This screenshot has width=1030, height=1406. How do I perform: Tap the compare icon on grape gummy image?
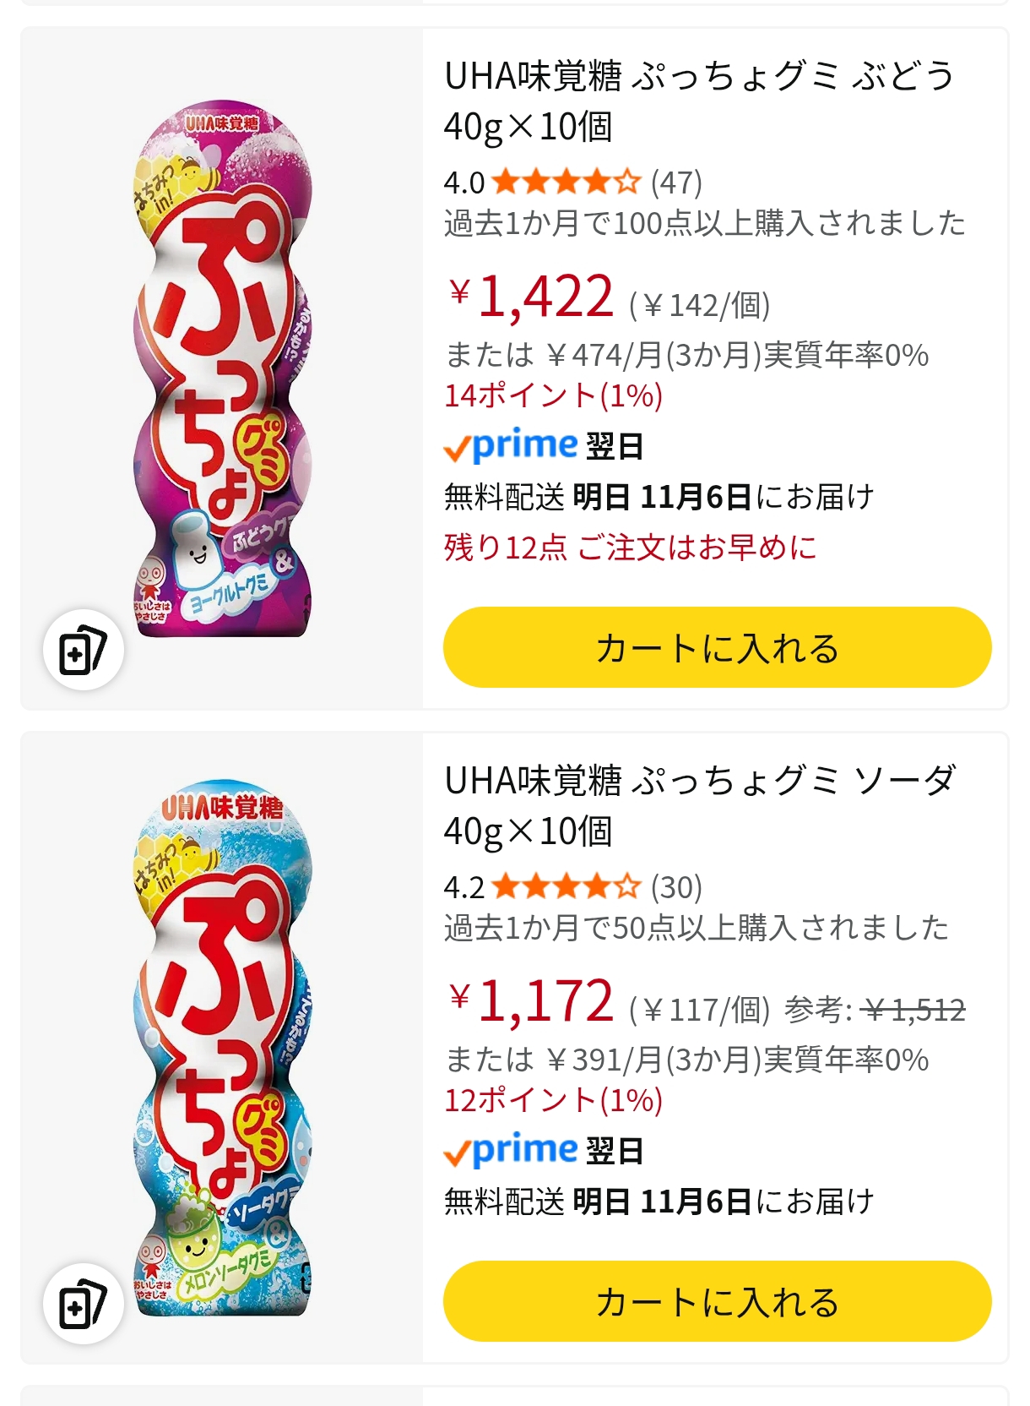coord(83,650)
